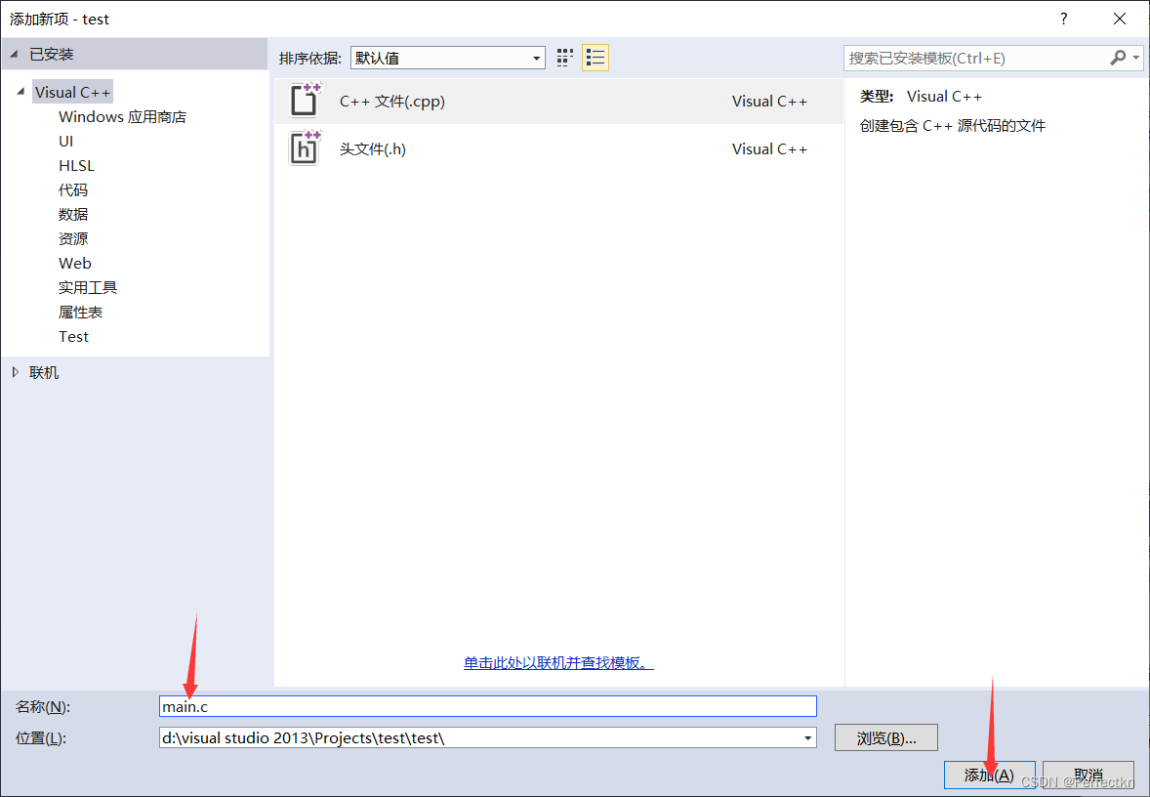Select the header file (.h) template icon

click(x=305, y=148)
